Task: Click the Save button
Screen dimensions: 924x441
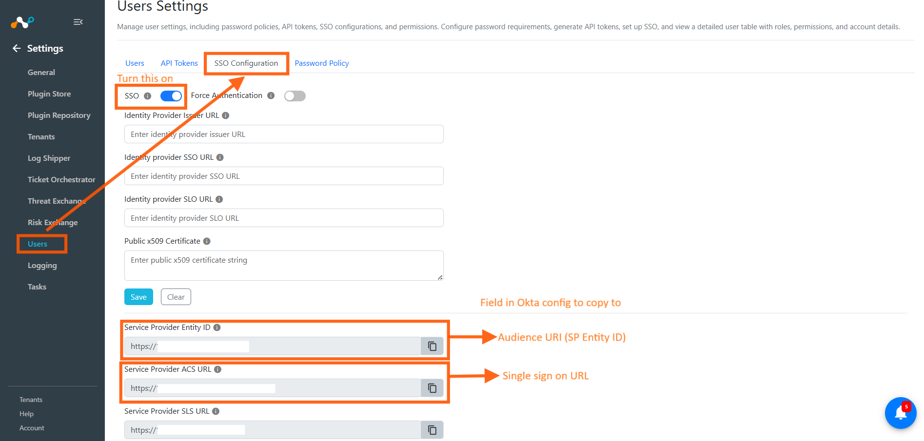Action: tap(138, 297)
